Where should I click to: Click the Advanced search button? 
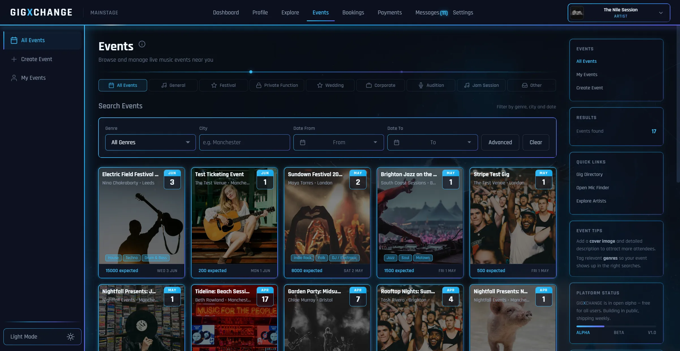pyautogui.click(x=500, y=142)
